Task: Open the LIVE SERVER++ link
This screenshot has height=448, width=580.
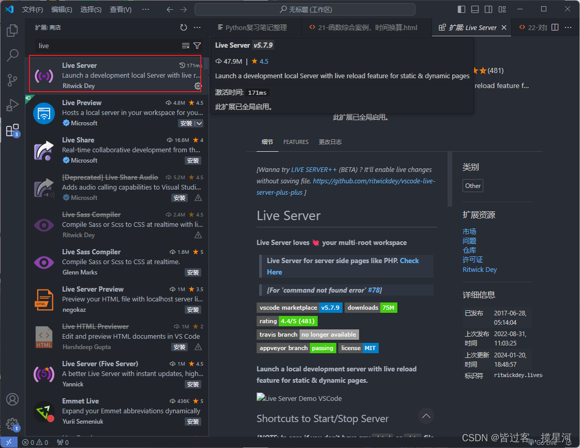Action: pyautogui.click(x=314, y=169)
